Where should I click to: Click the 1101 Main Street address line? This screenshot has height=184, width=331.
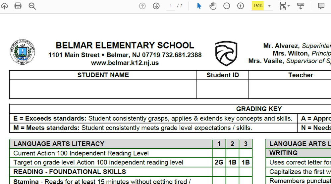click(125, 55)
